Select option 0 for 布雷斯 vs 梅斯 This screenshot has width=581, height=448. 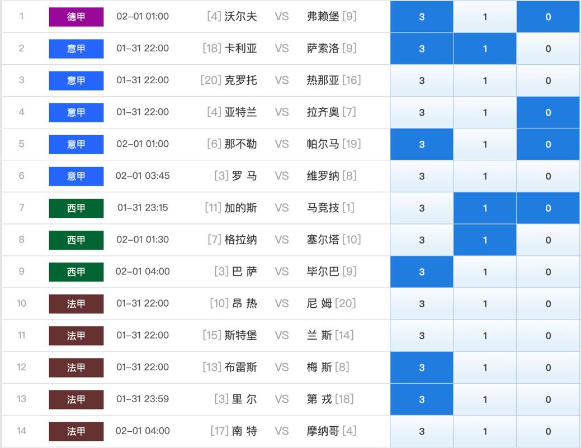(548, 367)
